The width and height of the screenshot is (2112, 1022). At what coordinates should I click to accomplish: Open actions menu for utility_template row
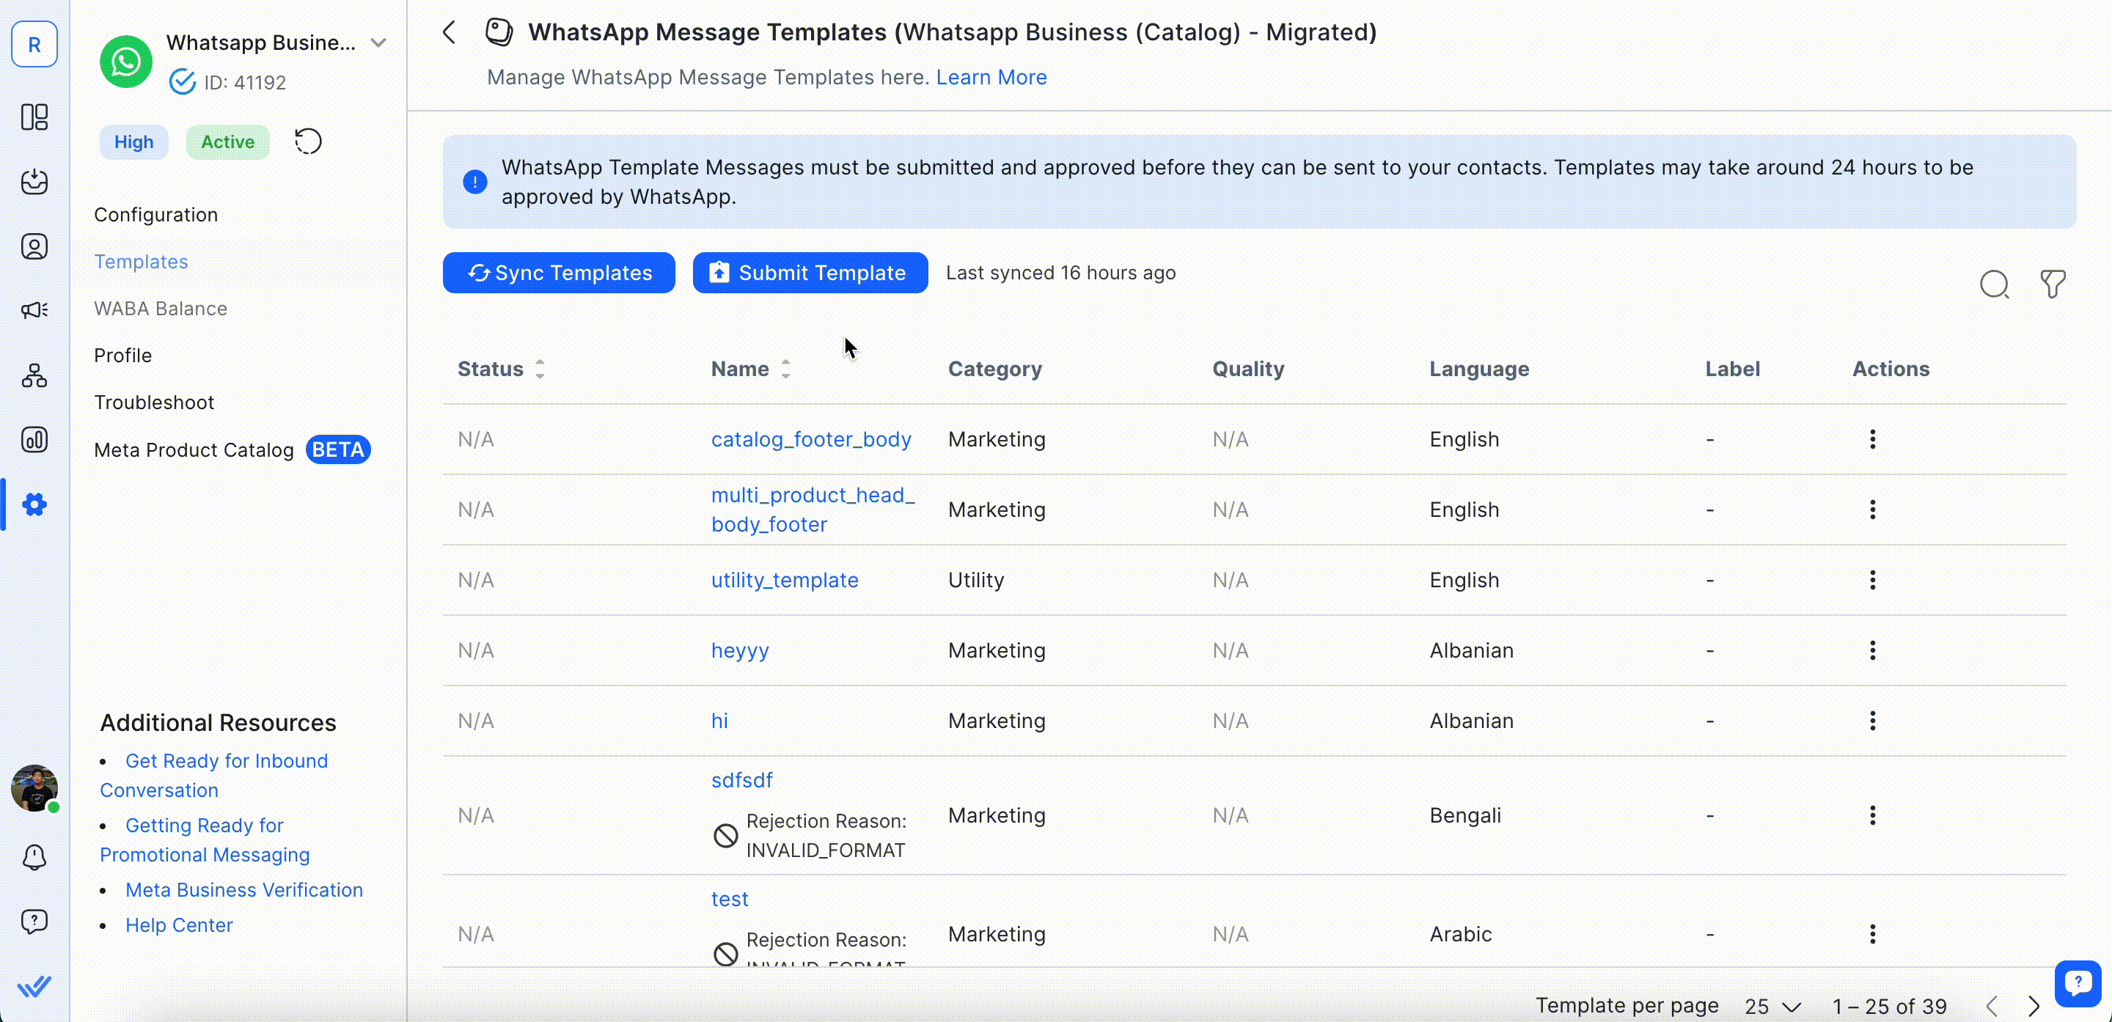(x=1873, y=580)
